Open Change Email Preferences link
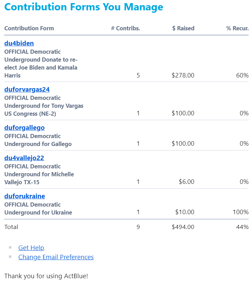Image resolution: width=252 pixels, height=282 pixels. (x=56, y=257)
